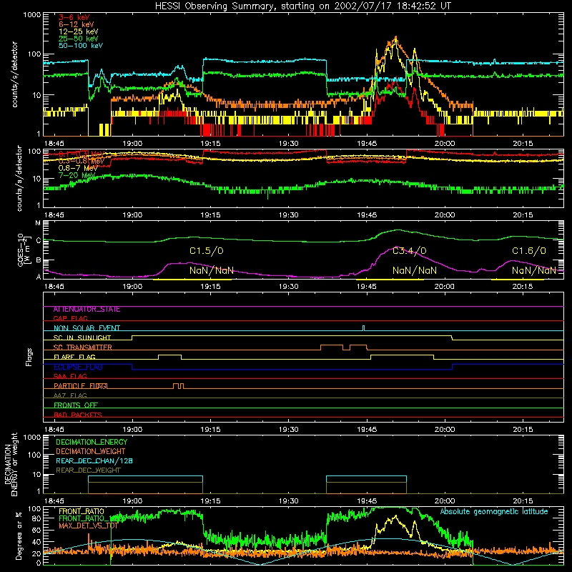This screenshot has width=572, height=572.
Task: Click the 0.8-7 MeV legend label
Action: tap(78, 168)
